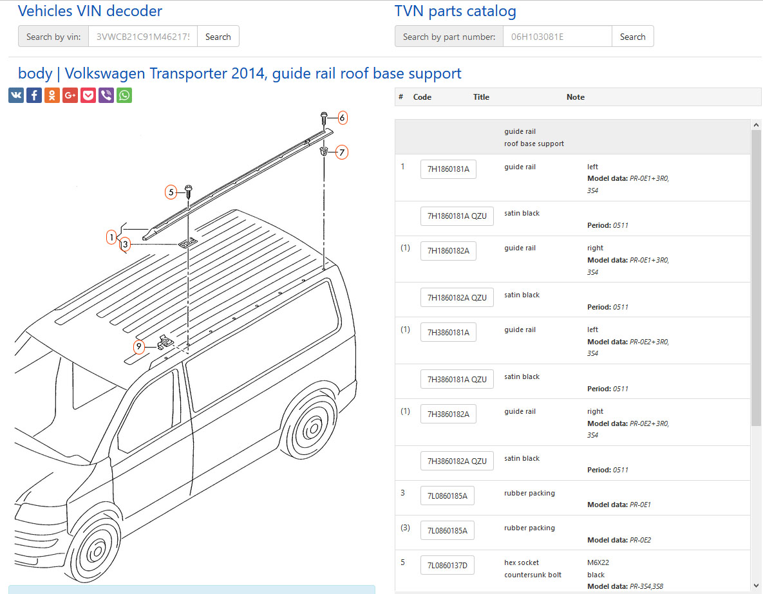Share via the Google+ icon
The width and height of the screenshot is (763, 594).
(x=70, y=95)
